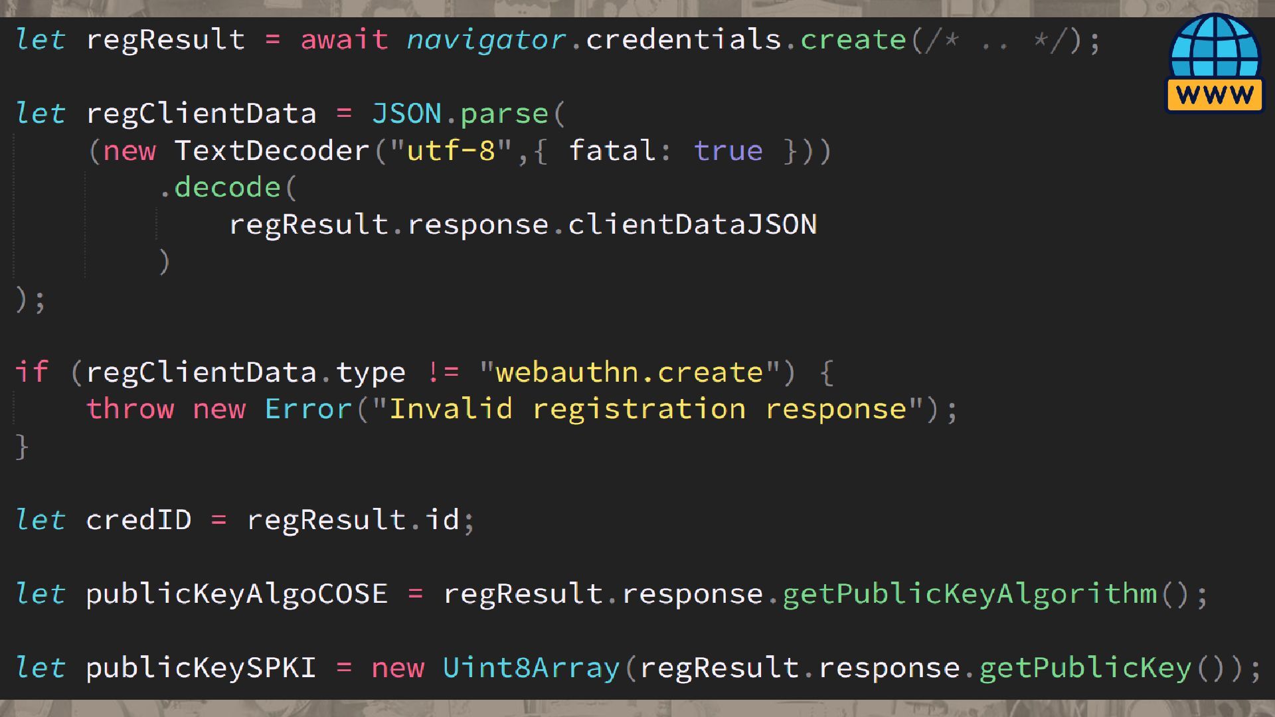This screenshot has height=717, width=1275.
Task: Click the regResult variable declaration
Action: (x=165, y=40)
